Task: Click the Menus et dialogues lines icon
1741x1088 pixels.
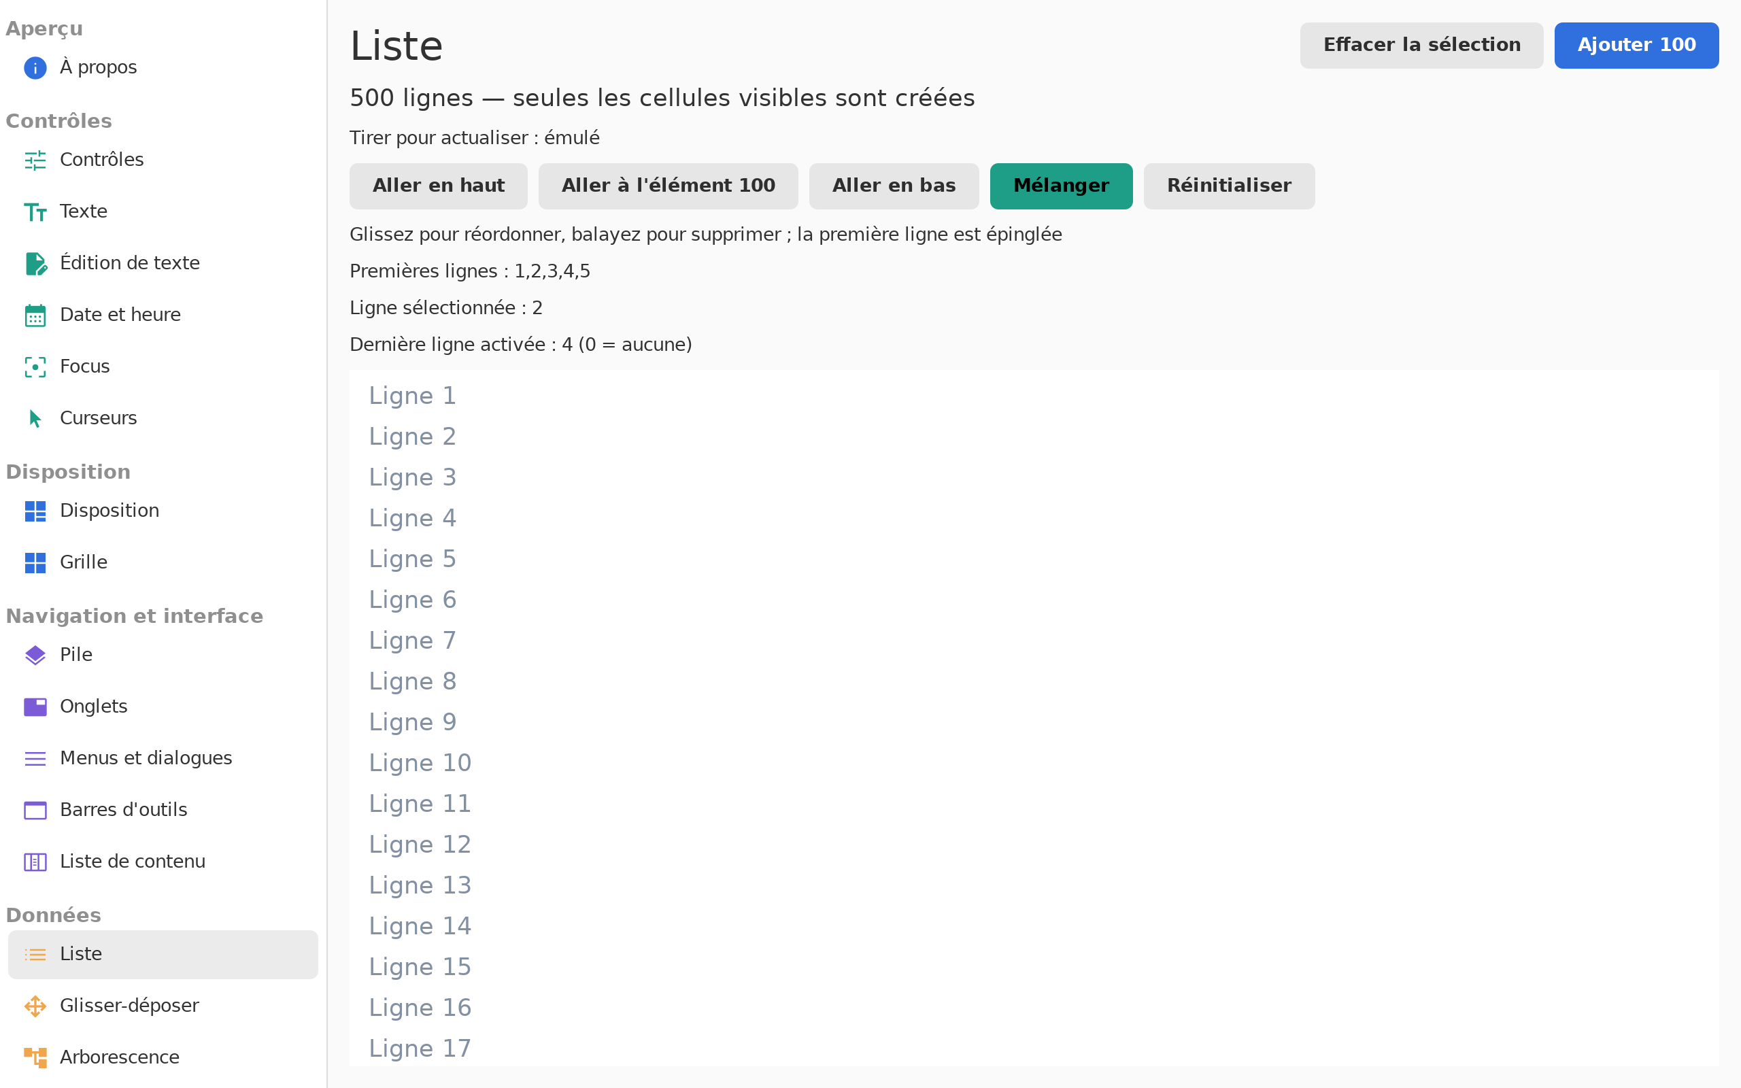Action: pos(35,758)
